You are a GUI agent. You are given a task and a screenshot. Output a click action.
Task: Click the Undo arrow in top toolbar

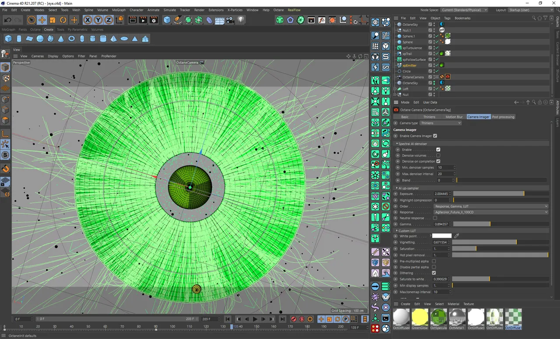pos(8,20)
